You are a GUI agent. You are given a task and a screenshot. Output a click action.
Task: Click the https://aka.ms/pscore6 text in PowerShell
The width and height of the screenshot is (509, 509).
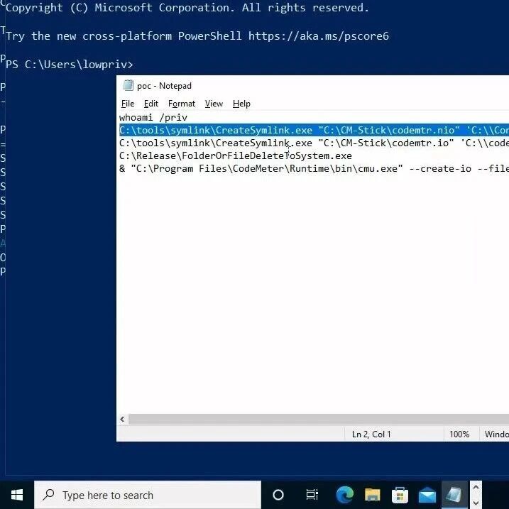[319, 36]
